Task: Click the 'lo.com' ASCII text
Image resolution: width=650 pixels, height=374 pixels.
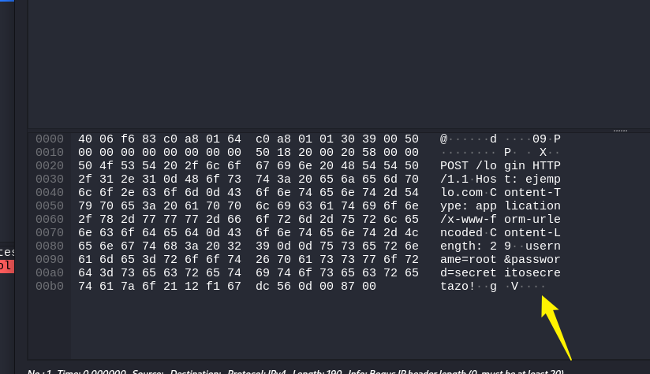Action: pyautogui.click(x=461, y=193)
